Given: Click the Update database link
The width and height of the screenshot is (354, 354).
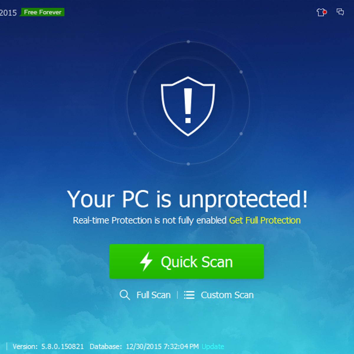Looking at the screenshot, I should (x=213, y=346).
